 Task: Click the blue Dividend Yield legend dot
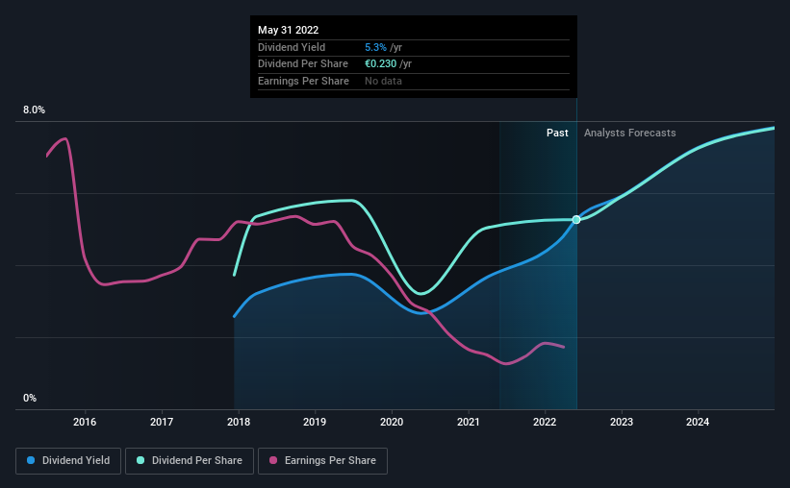(x=31, y=460)
